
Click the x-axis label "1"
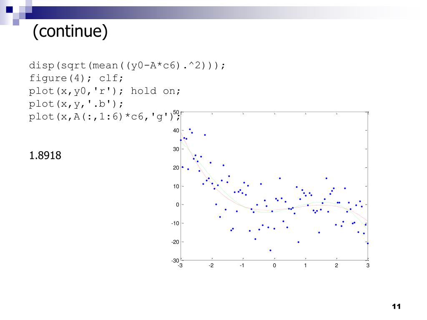[x=305, y=265]
